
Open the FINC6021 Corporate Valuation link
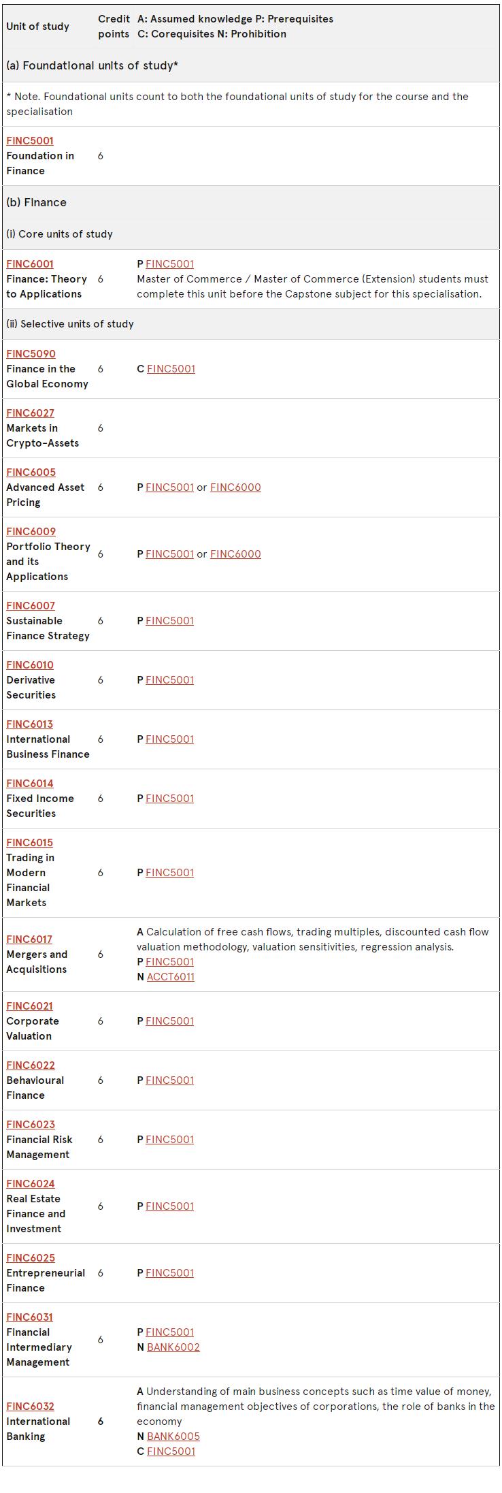coord(29,1006)
